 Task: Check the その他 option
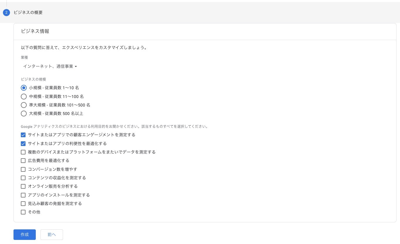pos(23,212)
